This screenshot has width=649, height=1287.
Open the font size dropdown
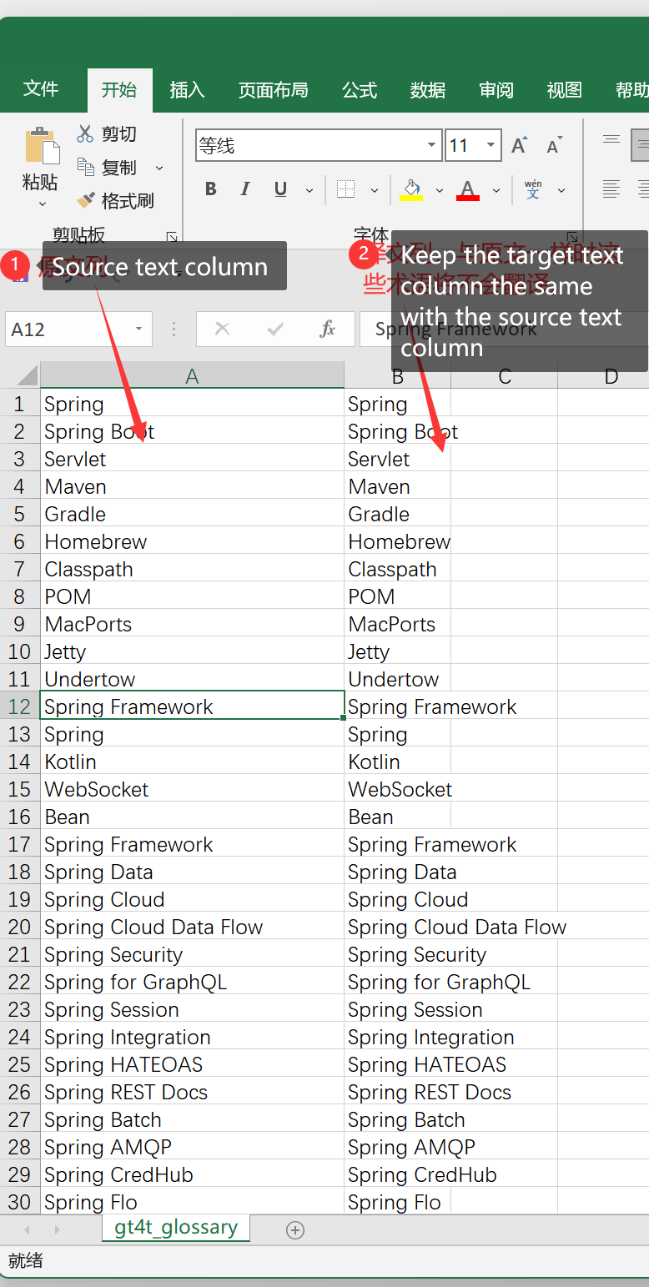[x=491, y=145]
